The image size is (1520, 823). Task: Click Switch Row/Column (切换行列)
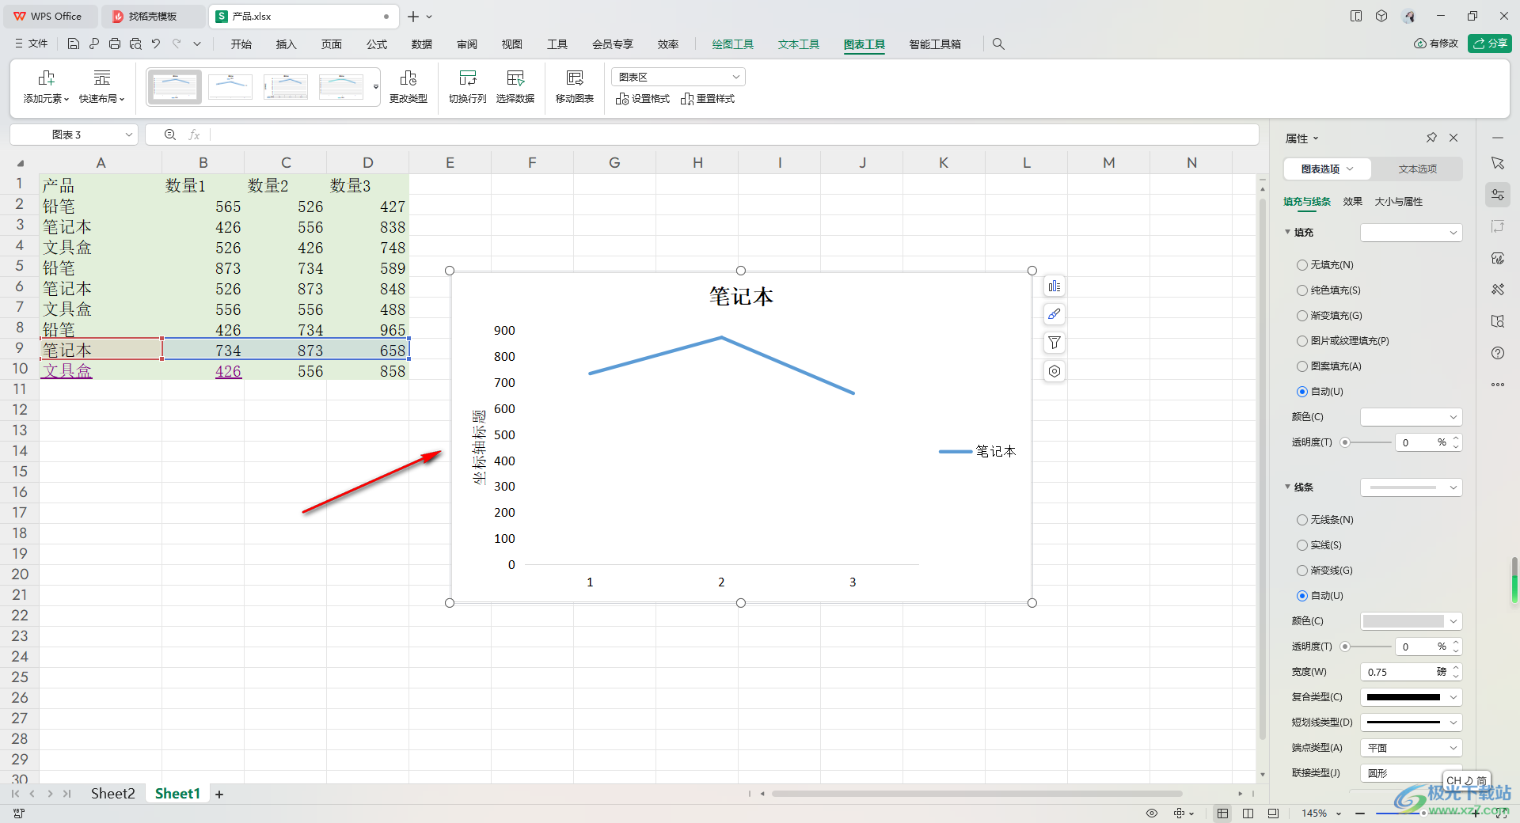pyautogui.click(x=468, y=87)
